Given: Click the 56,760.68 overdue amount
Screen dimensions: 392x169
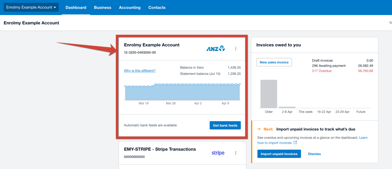Looking at the screenshot, I should pyautogui.click(x=366, y=71).
